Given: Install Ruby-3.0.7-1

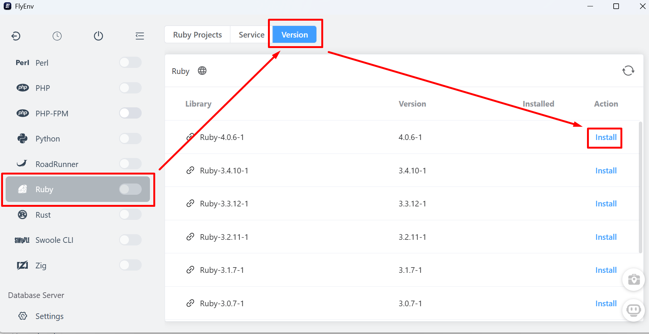Looking at the screenshot, I should pyautogui.click(x=606, y=304).
